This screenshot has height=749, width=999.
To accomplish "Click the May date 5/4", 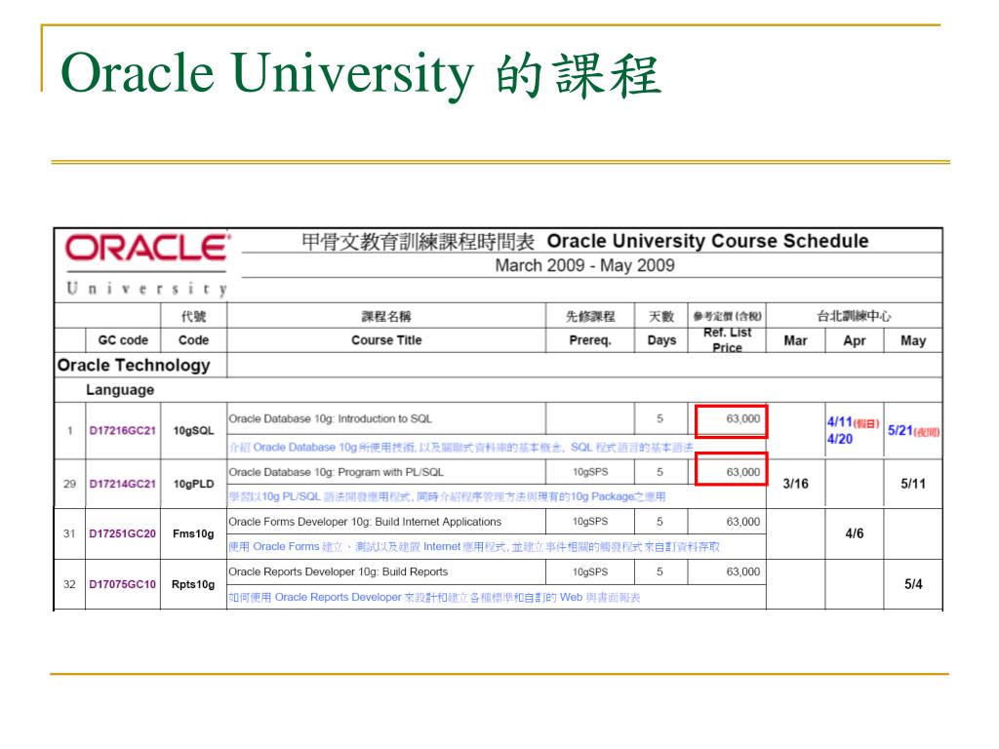I will [x=913, y=584].
